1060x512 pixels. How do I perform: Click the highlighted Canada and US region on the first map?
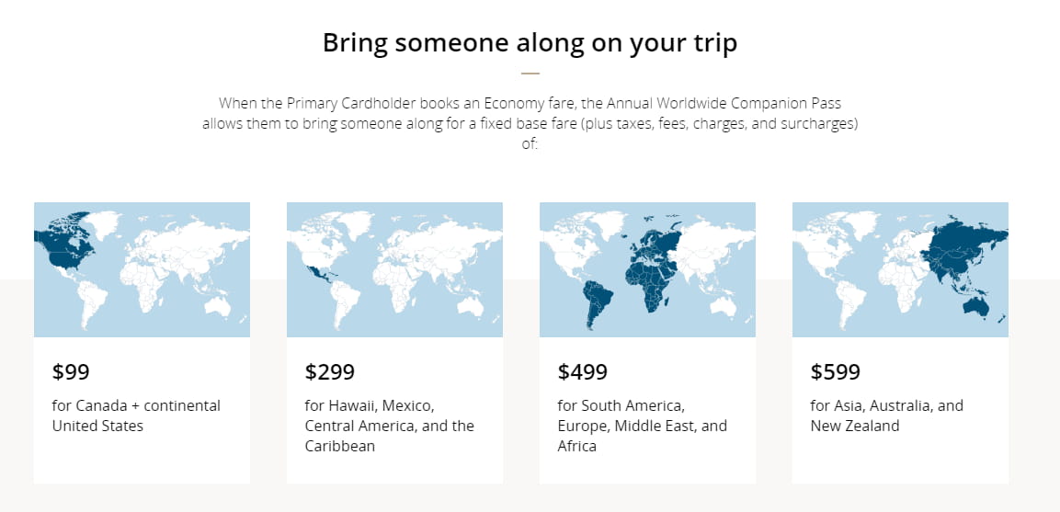[63, 247]
